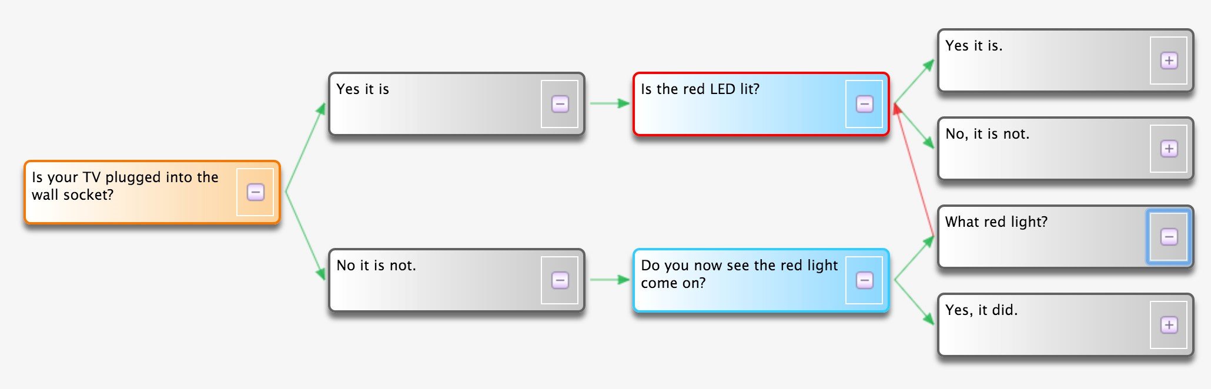Expand the 'Yes, it did.' node

click(1169, 325)
